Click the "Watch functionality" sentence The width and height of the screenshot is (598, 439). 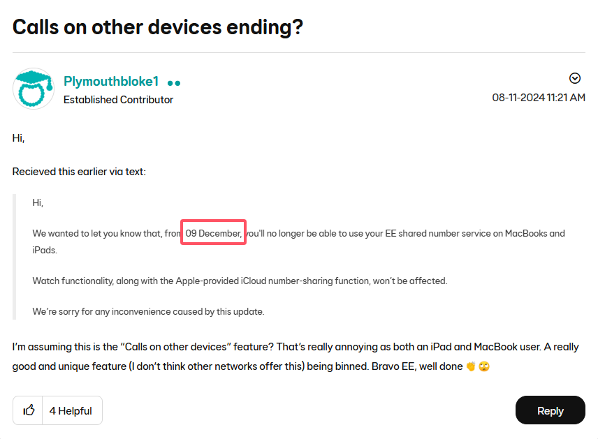click(240, 281)
